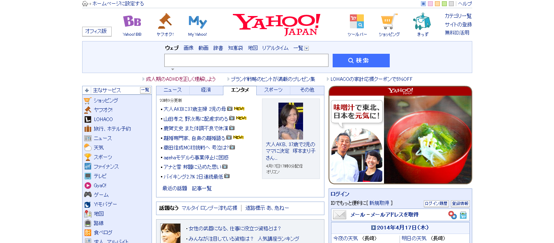Click the ファイナンス chart icon

click(87, 167)
